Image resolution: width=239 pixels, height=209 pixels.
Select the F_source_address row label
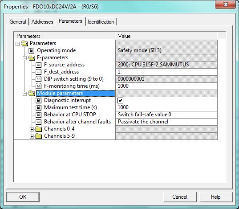64,65
